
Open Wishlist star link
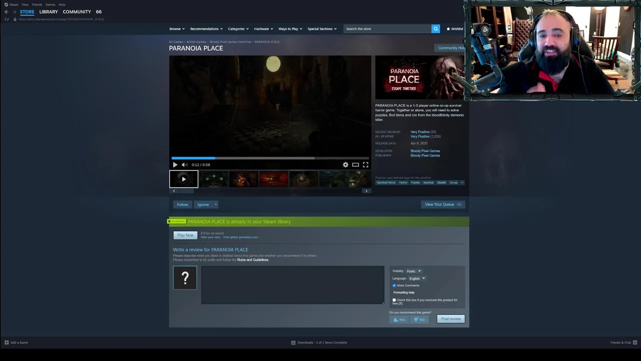pos(455,29)
